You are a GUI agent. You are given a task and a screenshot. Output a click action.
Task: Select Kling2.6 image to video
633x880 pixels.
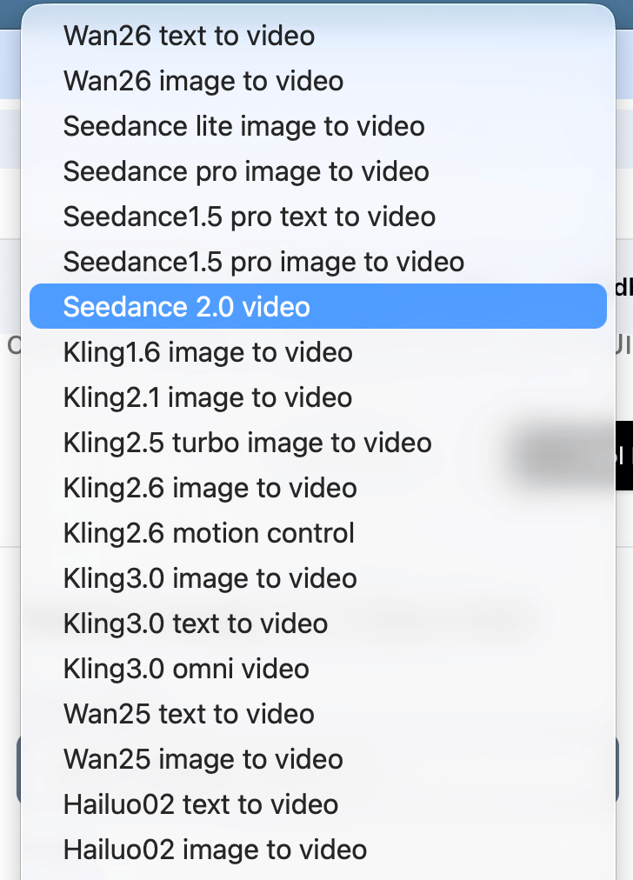[210, 488]
